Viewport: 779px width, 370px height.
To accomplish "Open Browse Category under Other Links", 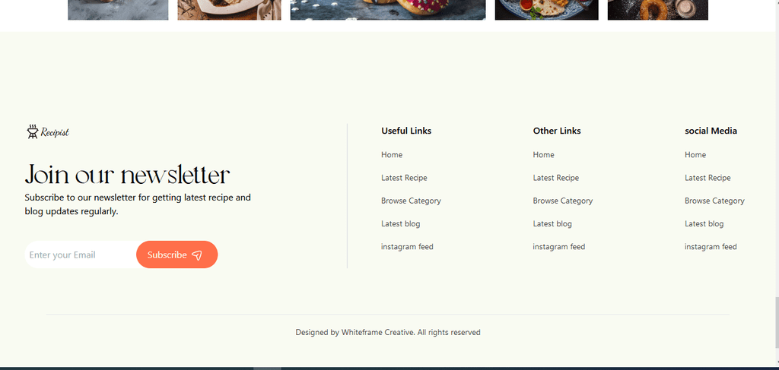I will coord(563,201).
